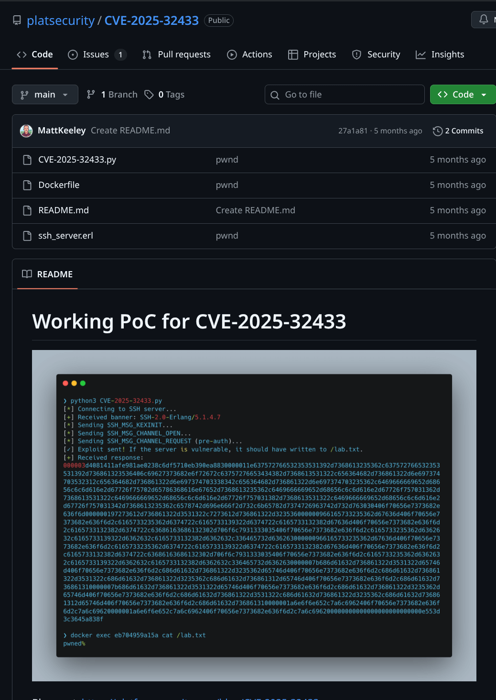This screenshot has width=496, height=700.
Task: Open the README.md file
Action: pyautogui.click(x=64, y=210)
